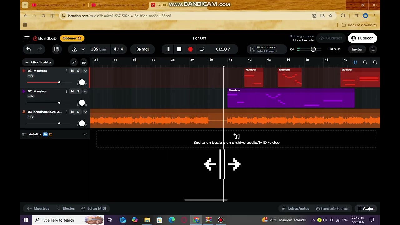Toggle loop cycle mode

202,49
